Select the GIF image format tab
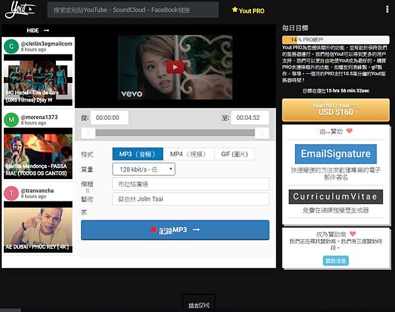Viewport: 395px width, 312px height. pyautogui.click(x=234, y=154)
